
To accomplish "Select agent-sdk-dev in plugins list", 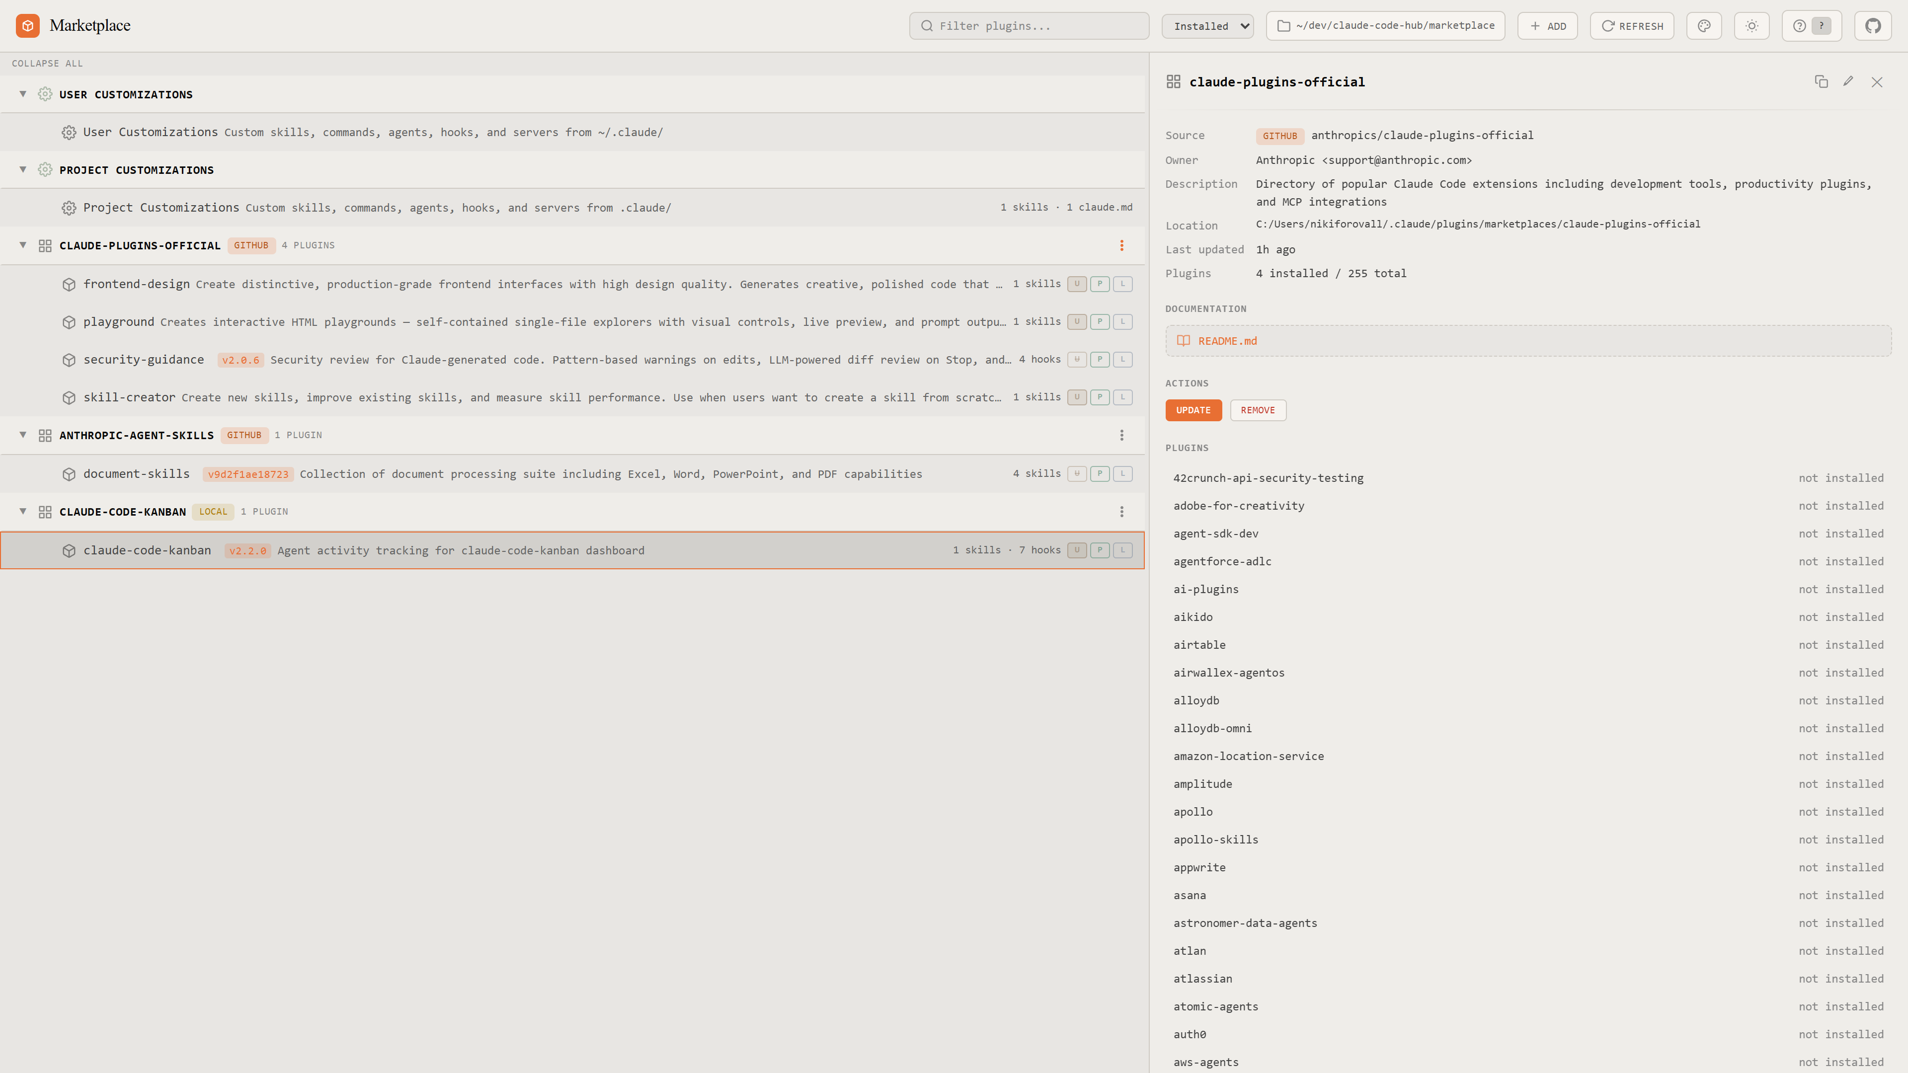I will [x=1528, y=534].
